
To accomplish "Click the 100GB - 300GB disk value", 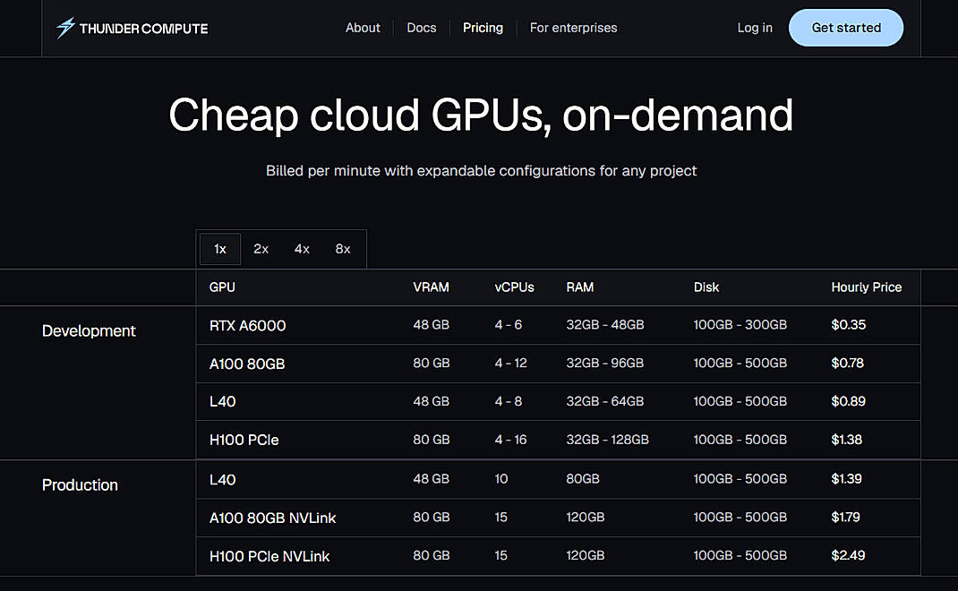I will click(740, 324).
